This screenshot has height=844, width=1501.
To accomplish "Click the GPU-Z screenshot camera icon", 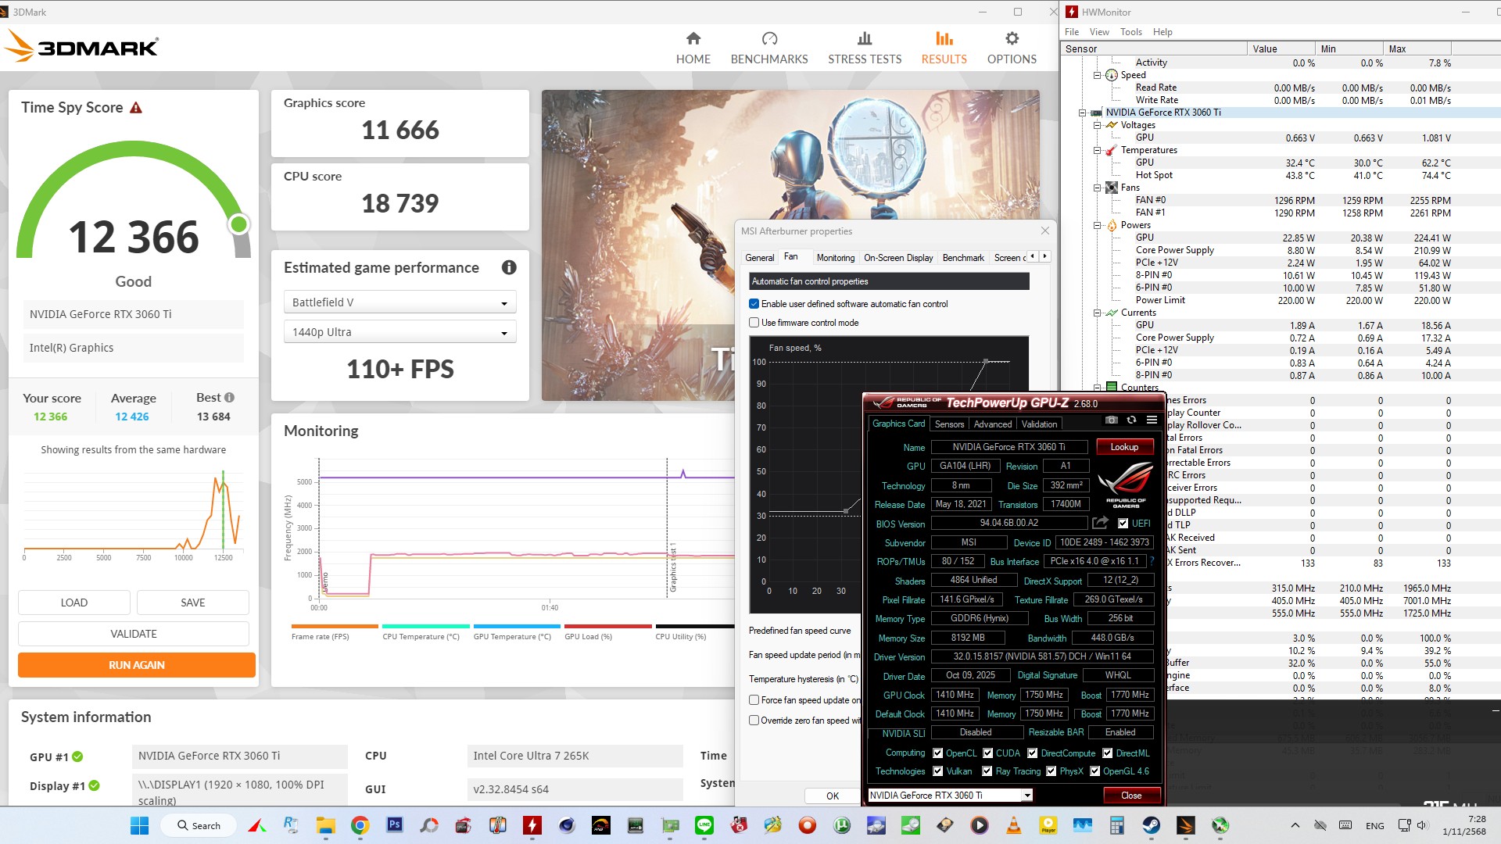I will pyautogui.click(x=1111, y=420).
